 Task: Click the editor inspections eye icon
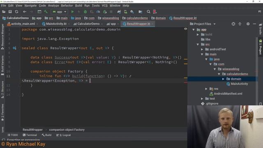[x=185, y=29]
